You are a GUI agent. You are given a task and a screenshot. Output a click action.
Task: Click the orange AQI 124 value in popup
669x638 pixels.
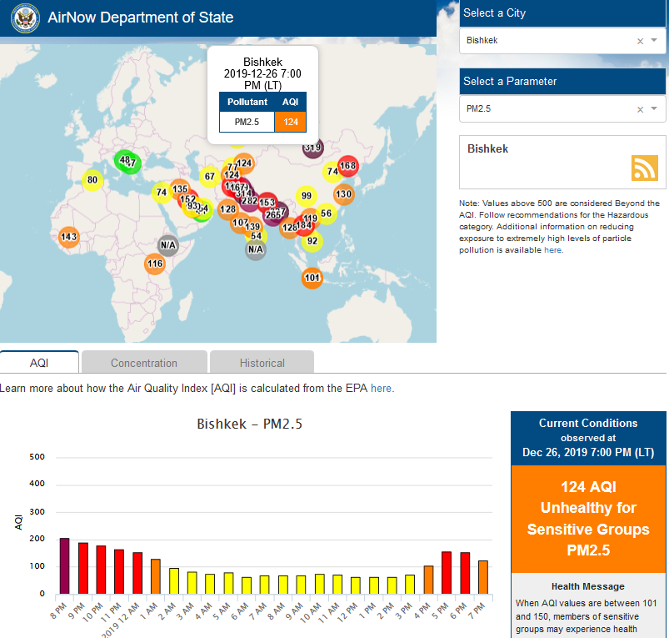pos(290,122)
